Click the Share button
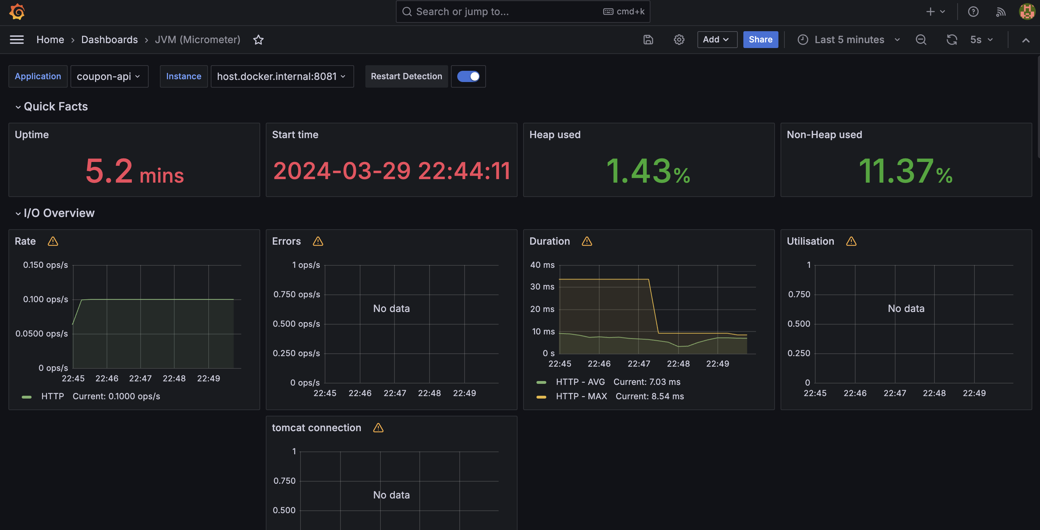 click(x=760, y=40)
